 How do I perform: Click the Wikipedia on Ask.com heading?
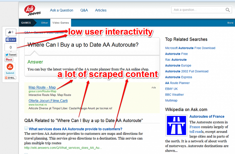(186, 109)
